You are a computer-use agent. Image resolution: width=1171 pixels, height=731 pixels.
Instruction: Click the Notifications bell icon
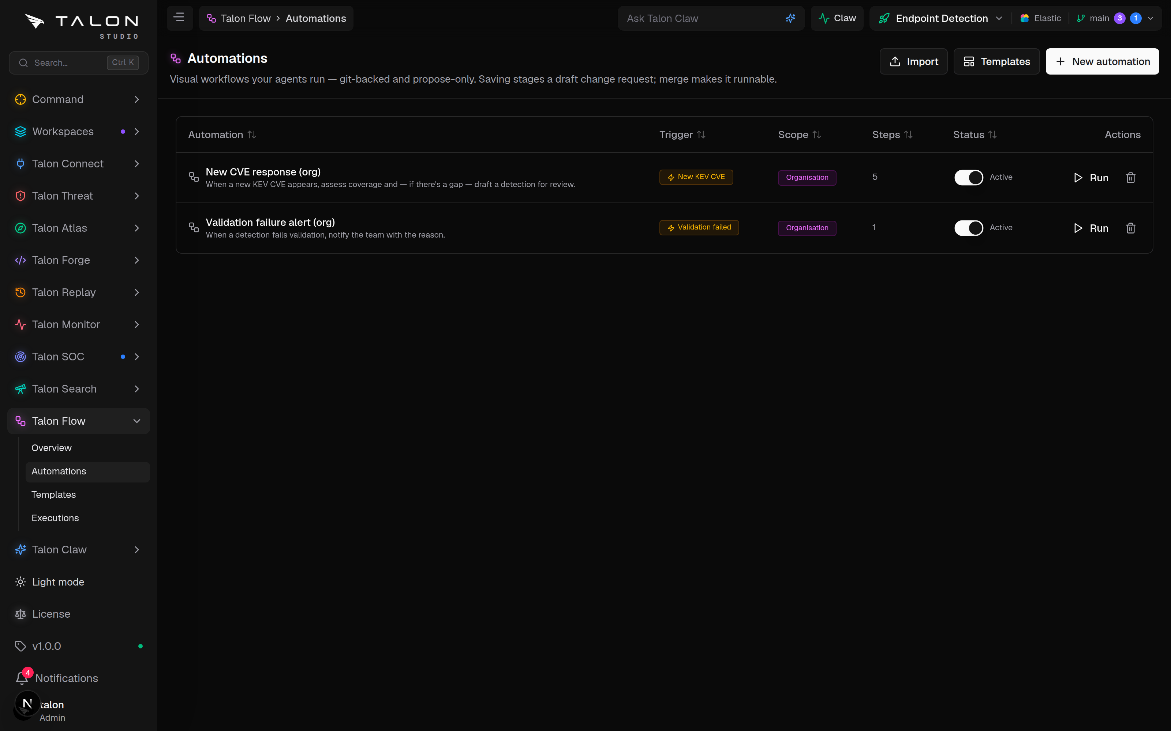pos(22,678)
